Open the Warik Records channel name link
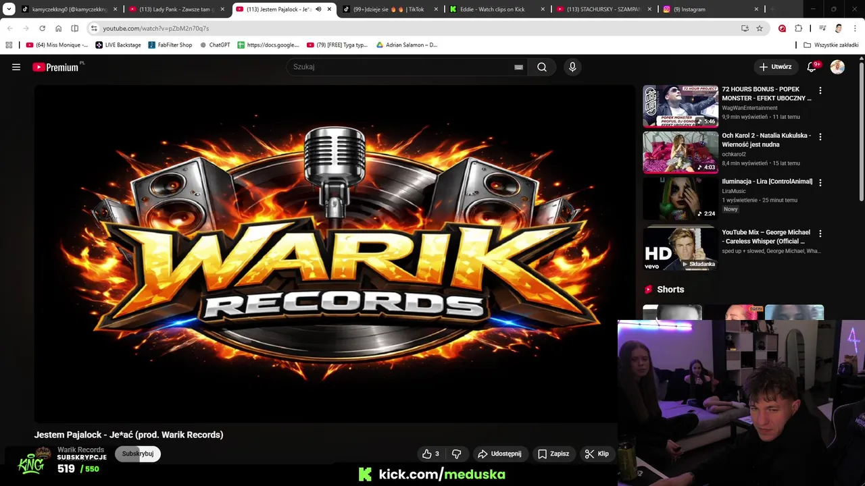Image resolution: width=865 pixels, height=486 pixels. point(80,450)
